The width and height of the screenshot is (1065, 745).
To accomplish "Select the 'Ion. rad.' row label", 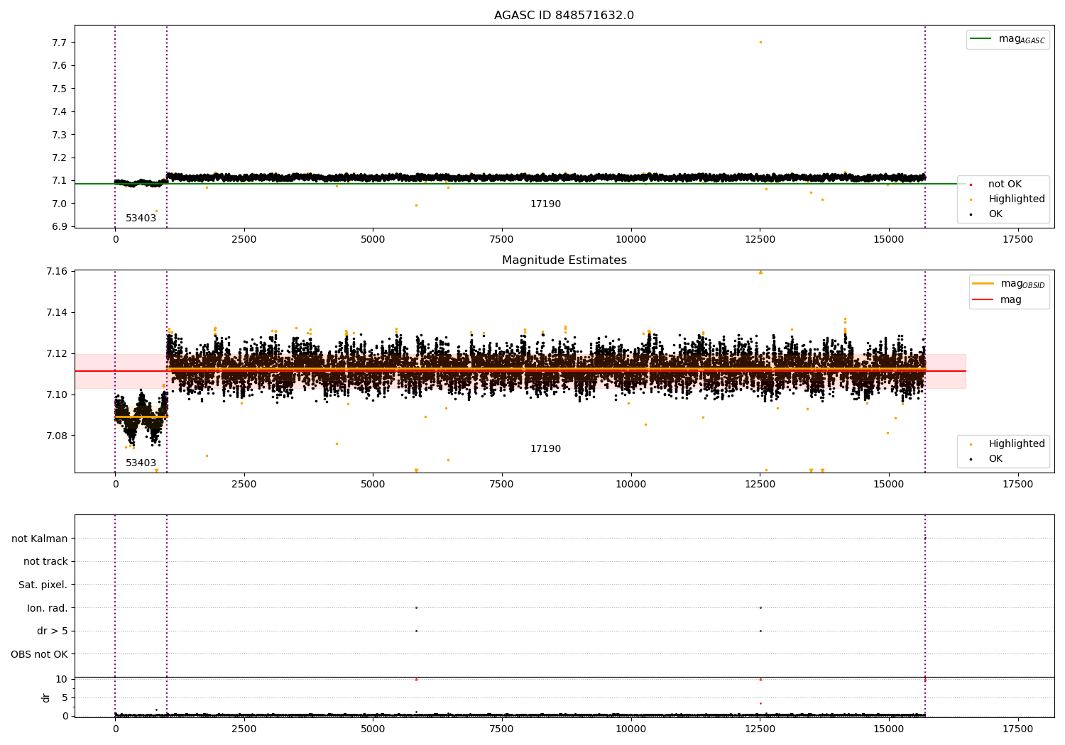I will 48,609.
